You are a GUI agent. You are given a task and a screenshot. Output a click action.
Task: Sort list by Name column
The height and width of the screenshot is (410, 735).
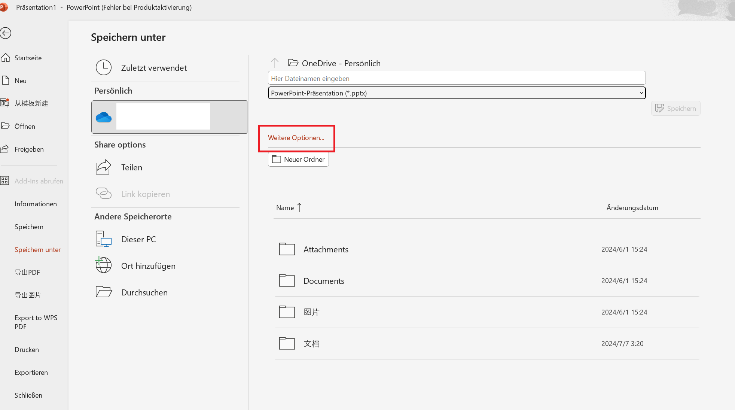point(285,208)
